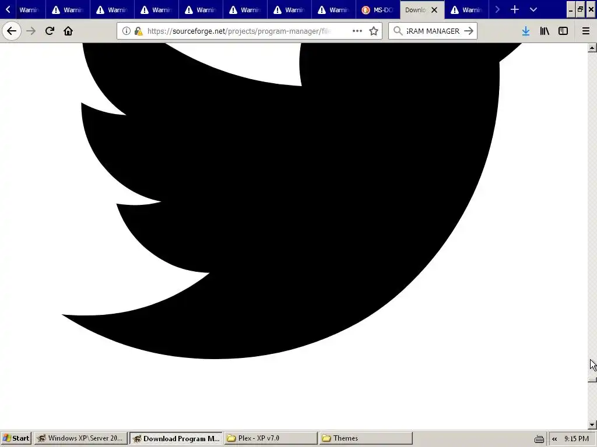Expand hidden system tray icons chevron
The image size is (597, 447).
(554, 439)
